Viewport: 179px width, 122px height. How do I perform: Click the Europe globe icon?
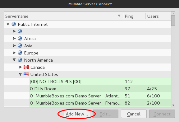20,53
